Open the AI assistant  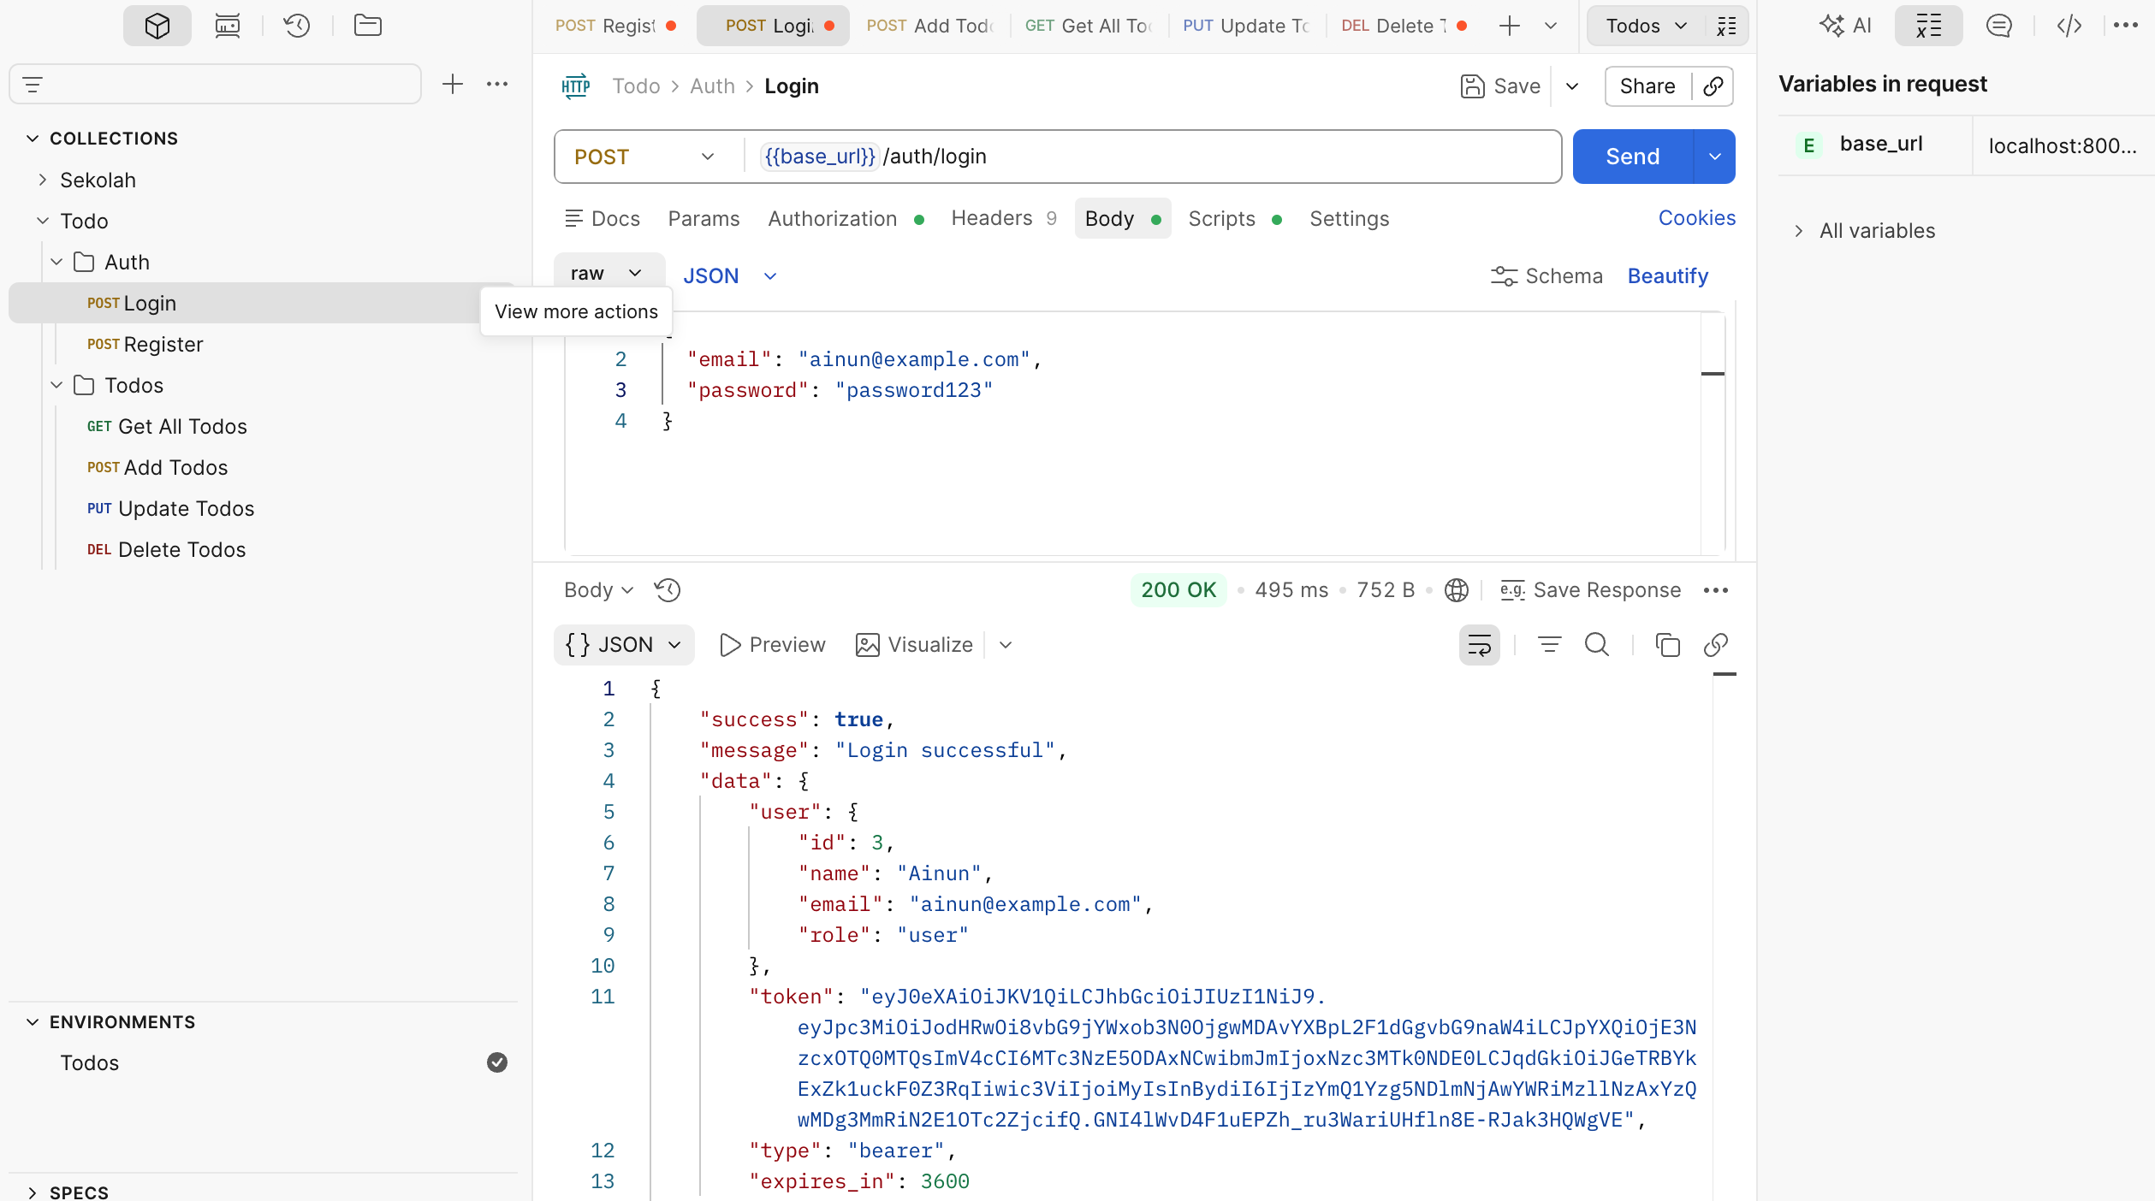pos(1846,26)
